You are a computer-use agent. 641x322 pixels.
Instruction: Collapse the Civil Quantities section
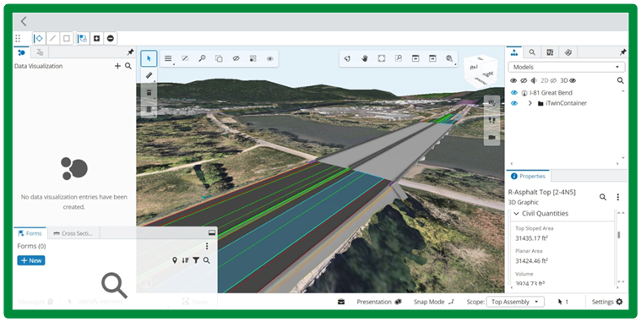pyautogui.click(x=516, y=214)
